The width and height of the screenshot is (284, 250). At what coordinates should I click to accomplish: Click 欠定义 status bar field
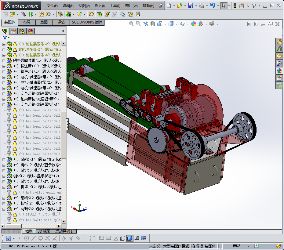click(x=155, y=246)
